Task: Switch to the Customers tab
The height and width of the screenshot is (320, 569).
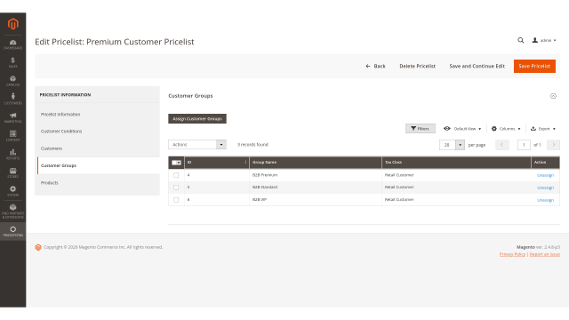Action: 98,148
